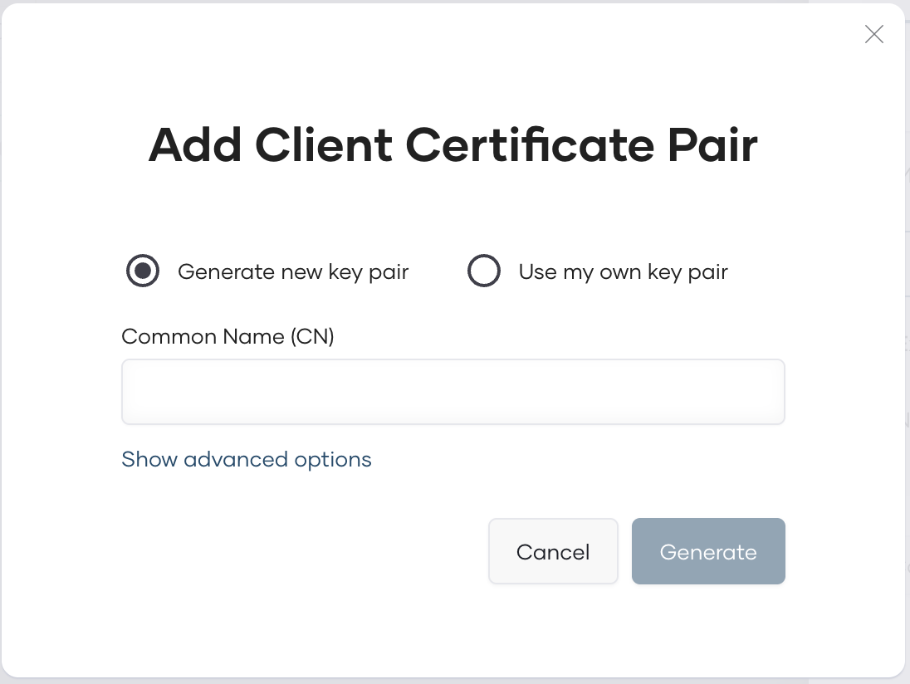
Task: Expand Show advanced options
Action: pos(247,459)
